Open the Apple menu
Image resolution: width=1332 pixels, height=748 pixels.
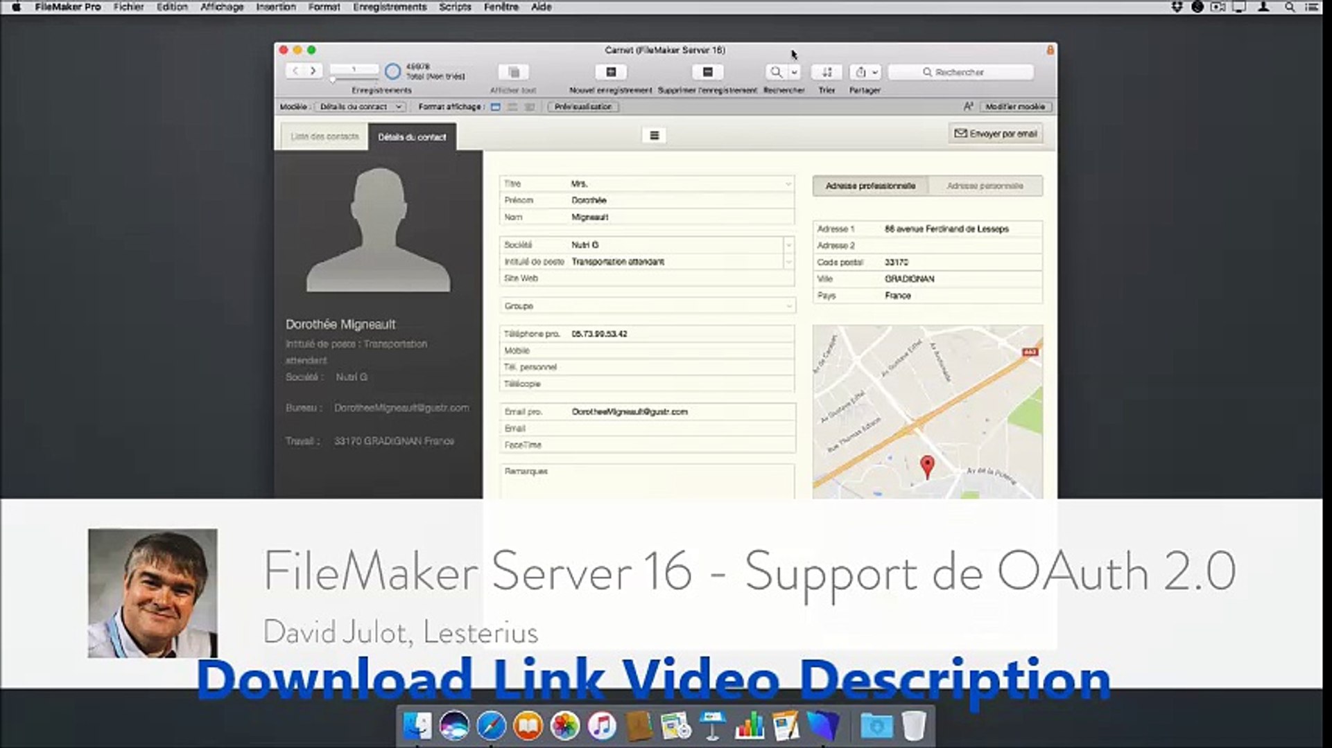[x=16, y=7]
